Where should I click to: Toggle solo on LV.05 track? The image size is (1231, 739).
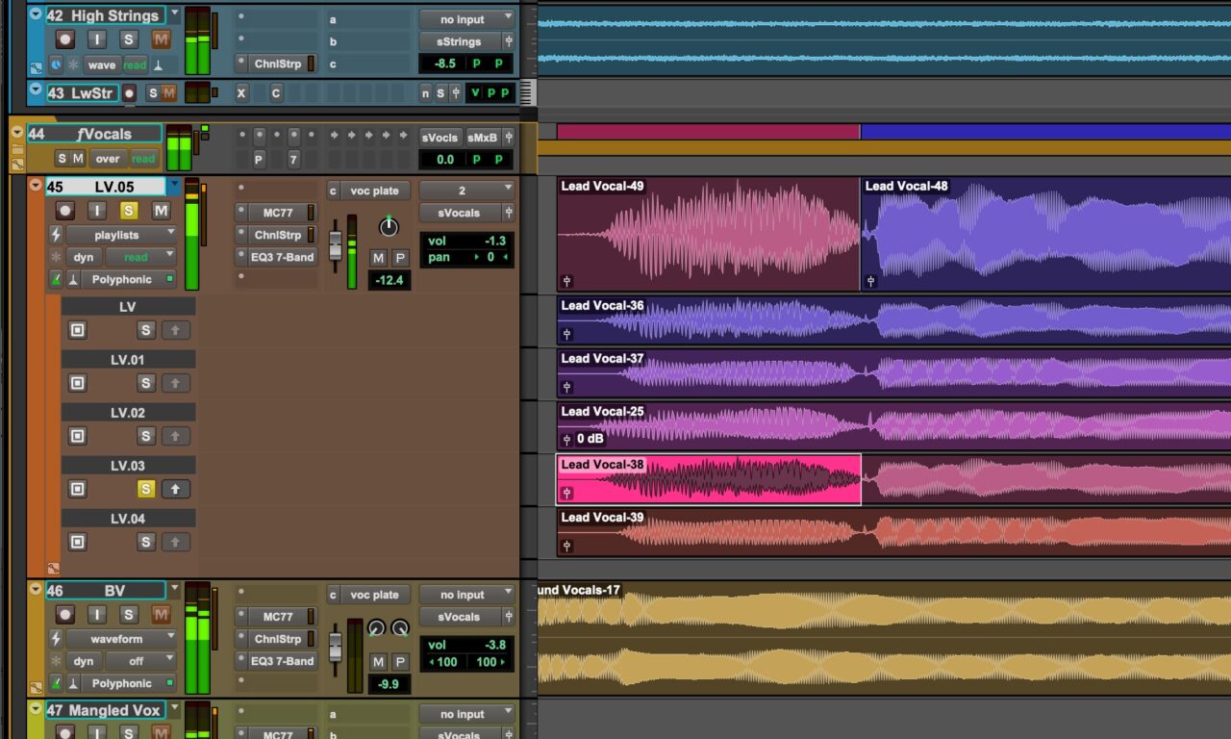click(129, 211)
